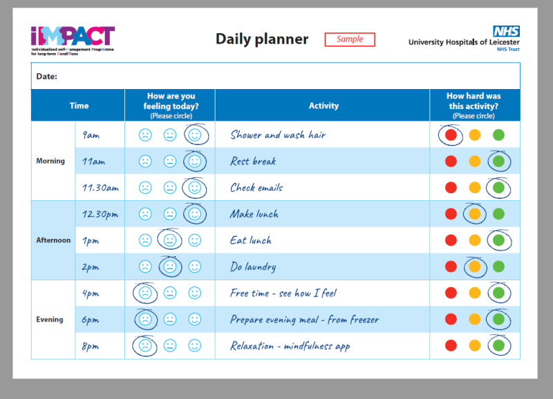Click the neutral face in 6pm row
The width and height of the screenshot is (553, 399).
coord(169,319)
